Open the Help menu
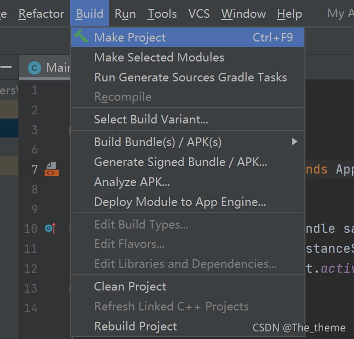The image size is (354, 339). (x=289, y=14)
